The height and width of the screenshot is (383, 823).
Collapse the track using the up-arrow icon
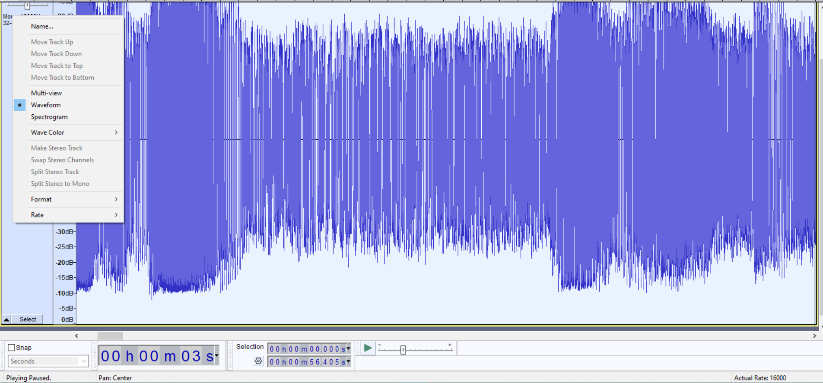[x=6, y=320]
